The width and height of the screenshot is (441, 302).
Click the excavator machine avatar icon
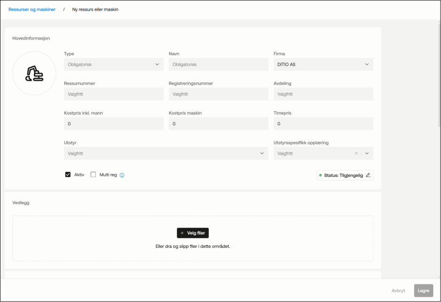point(34,73)
